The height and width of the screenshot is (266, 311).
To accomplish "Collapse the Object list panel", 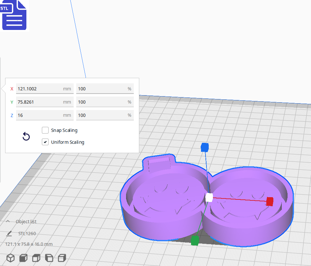I will pos(8,221).
